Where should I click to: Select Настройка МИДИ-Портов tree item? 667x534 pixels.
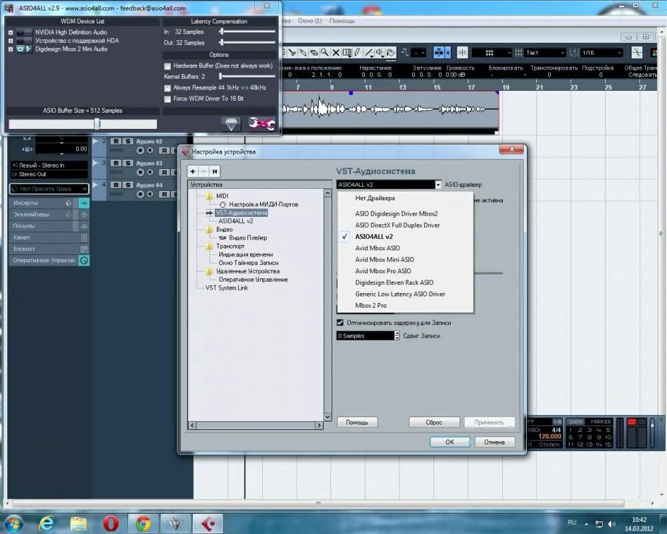[263, 204]
